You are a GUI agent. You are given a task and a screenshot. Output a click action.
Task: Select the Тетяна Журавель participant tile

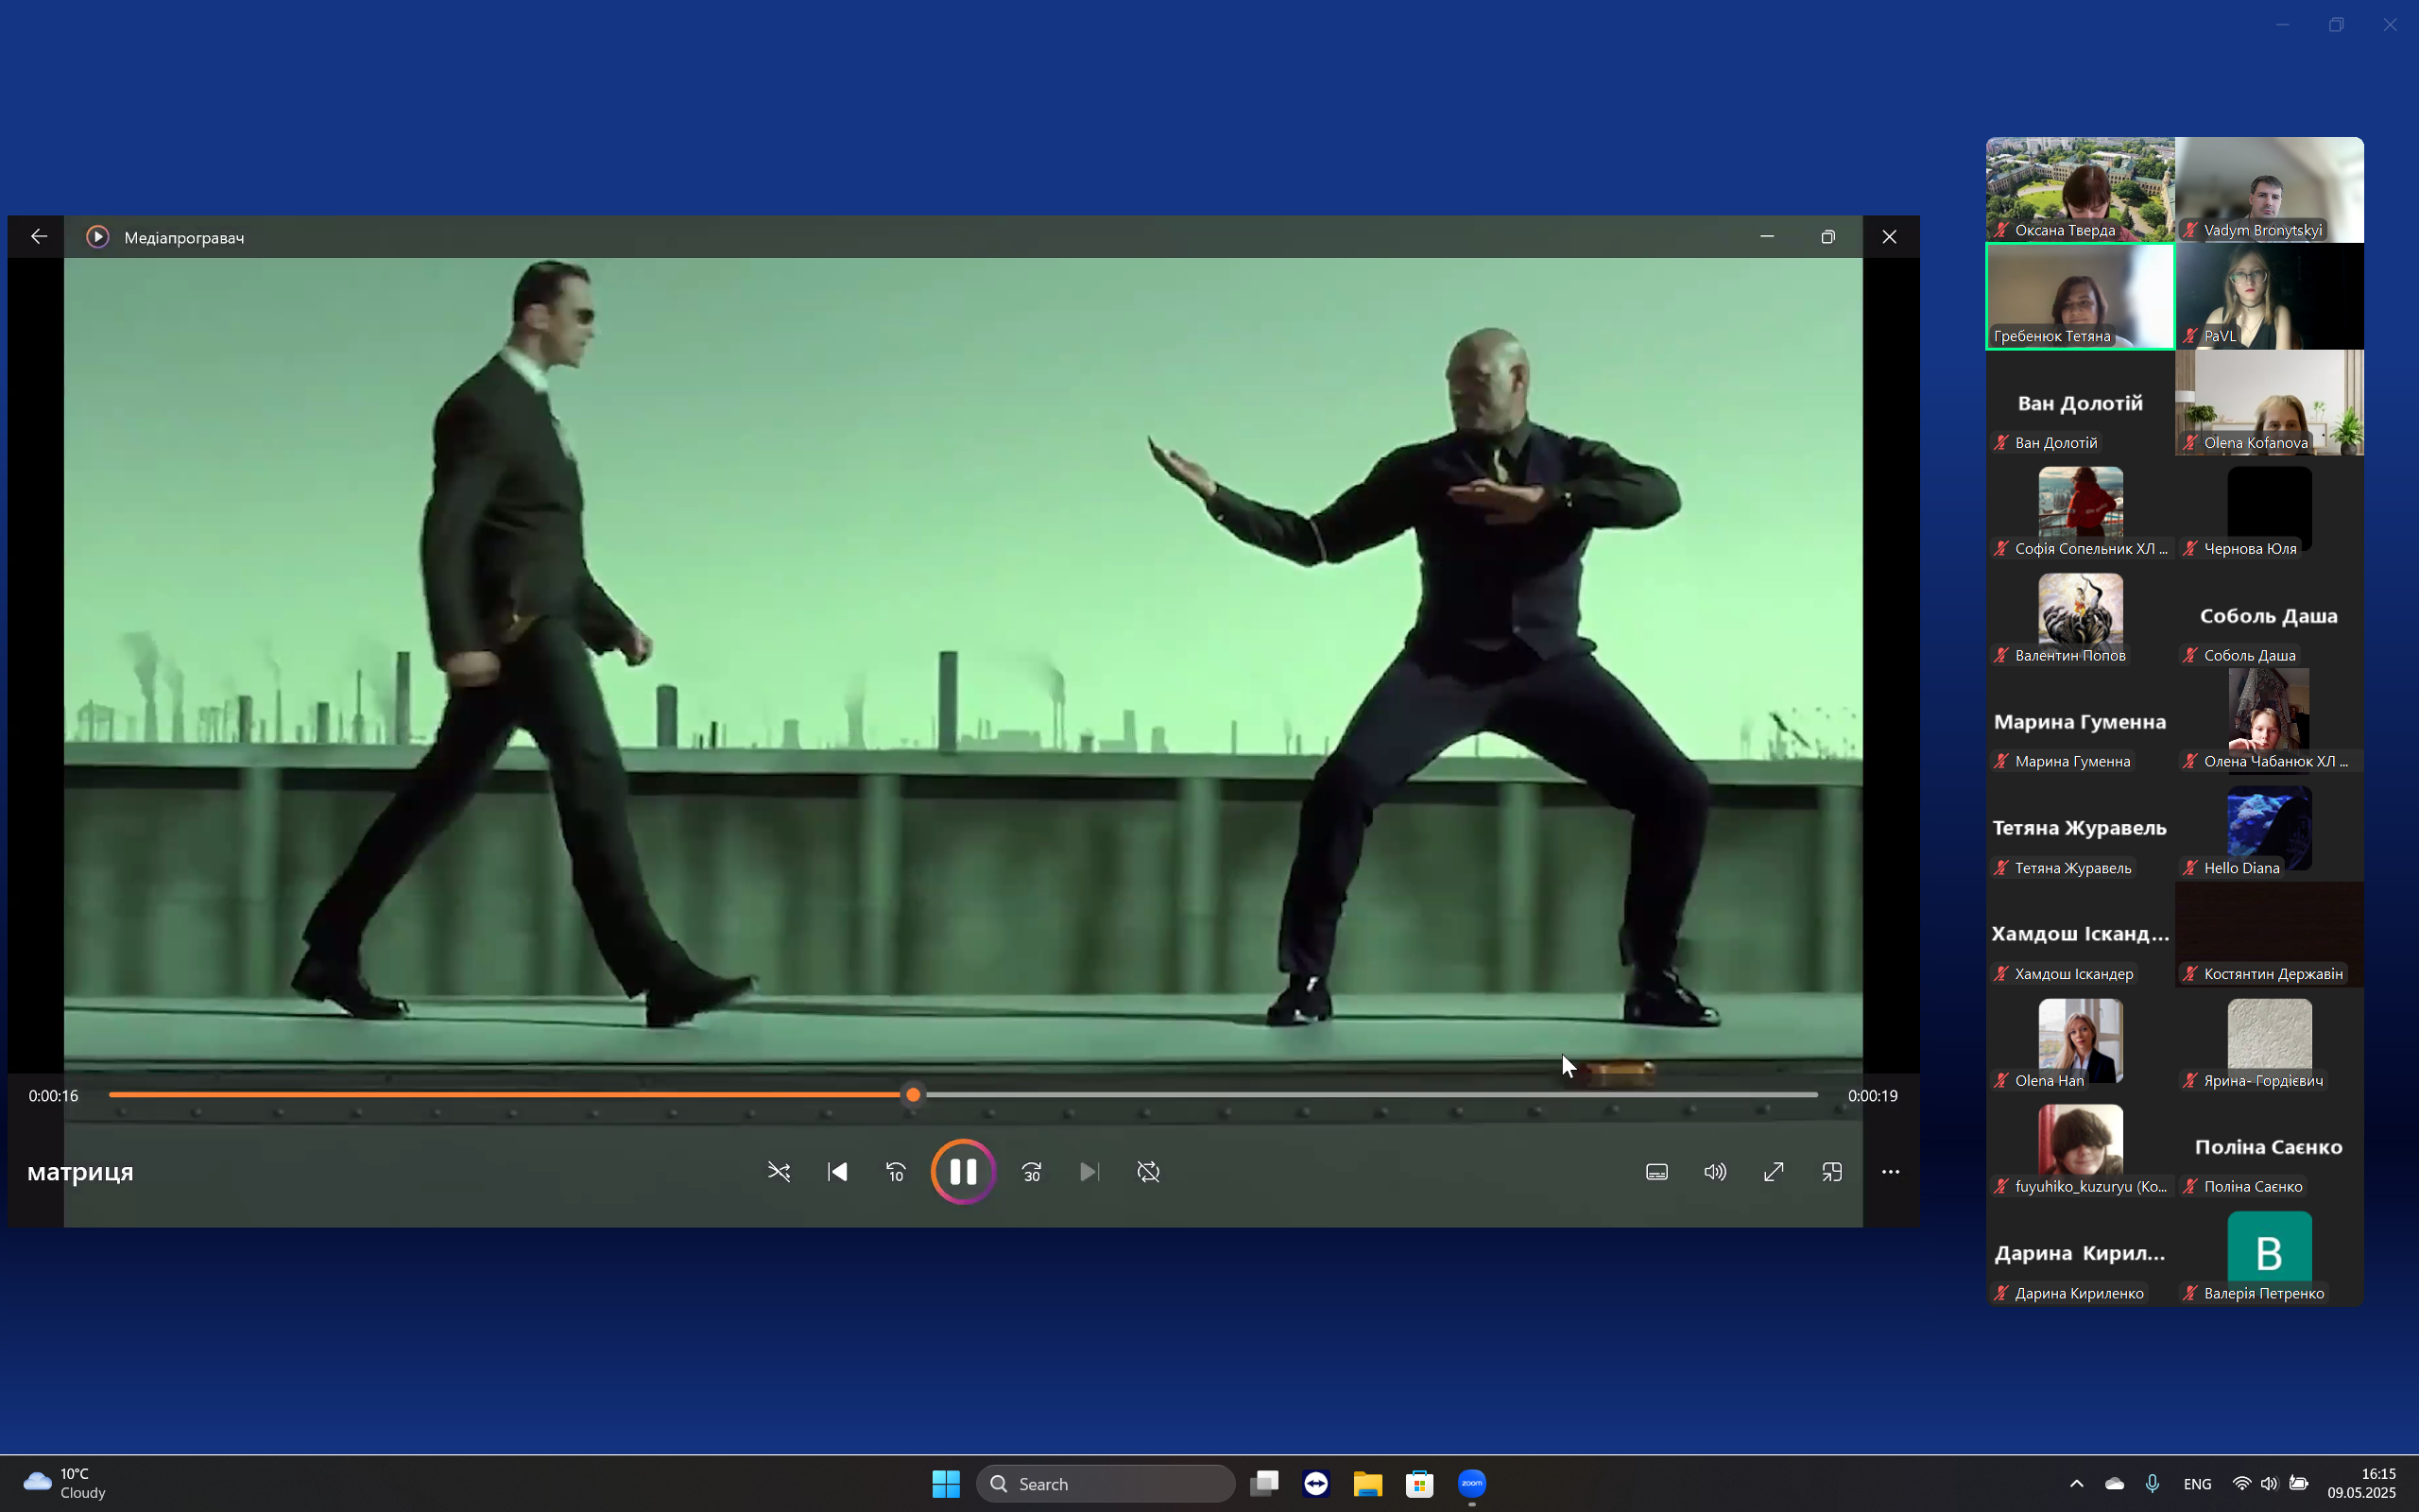2080,828
